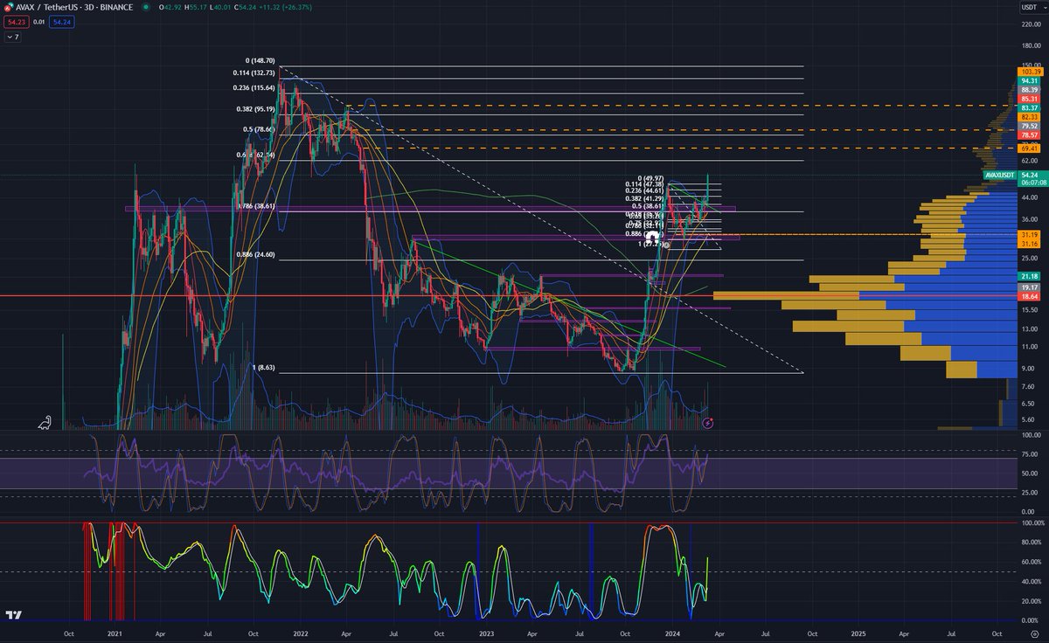Click the red 85.31 price tag
This screenshot has height=643, width=1049.
pos(1029,99)
